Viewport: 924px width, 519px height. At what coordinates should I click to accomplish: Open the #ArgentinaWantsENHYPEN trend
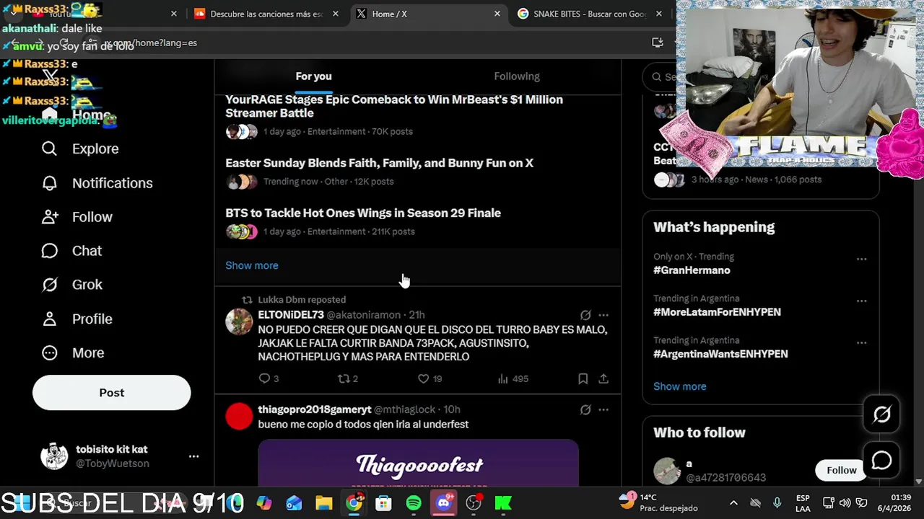(720, 354)
